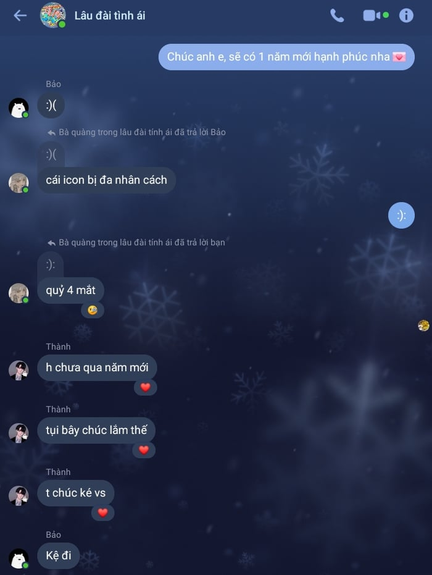This screenshot has height=575, width=432.
Task: Tap the heart reaction under "t chúc ké vs"
Action: tap(102, 513)
